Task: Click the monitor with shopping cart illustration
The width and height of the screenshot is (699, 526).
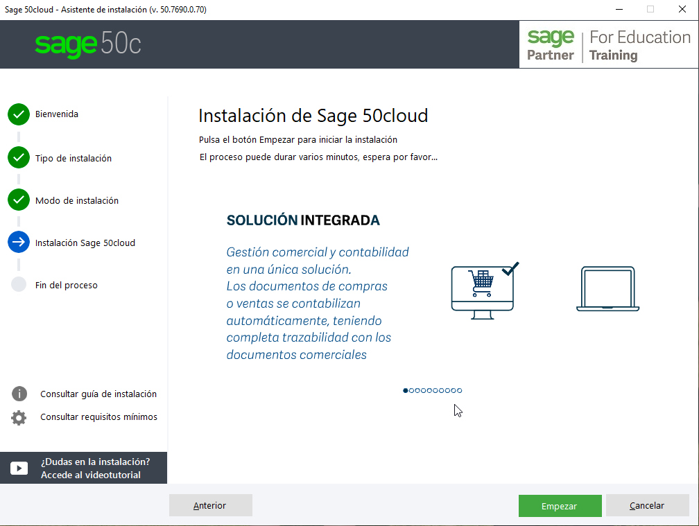Action: pos(485,291)
